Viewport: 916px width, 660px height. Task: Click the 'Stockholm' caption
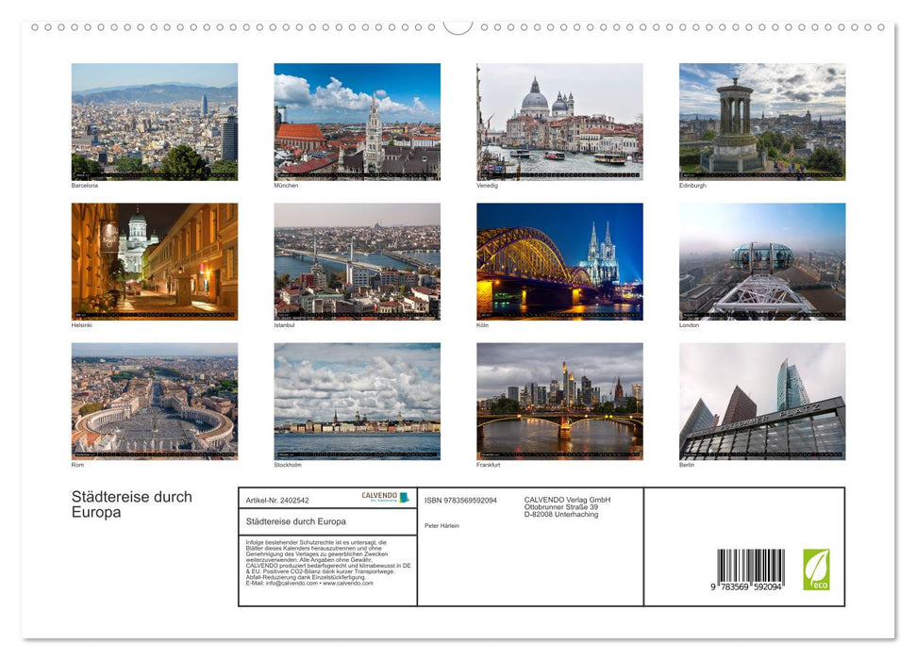pyautogui.click(x=288, y=465)
